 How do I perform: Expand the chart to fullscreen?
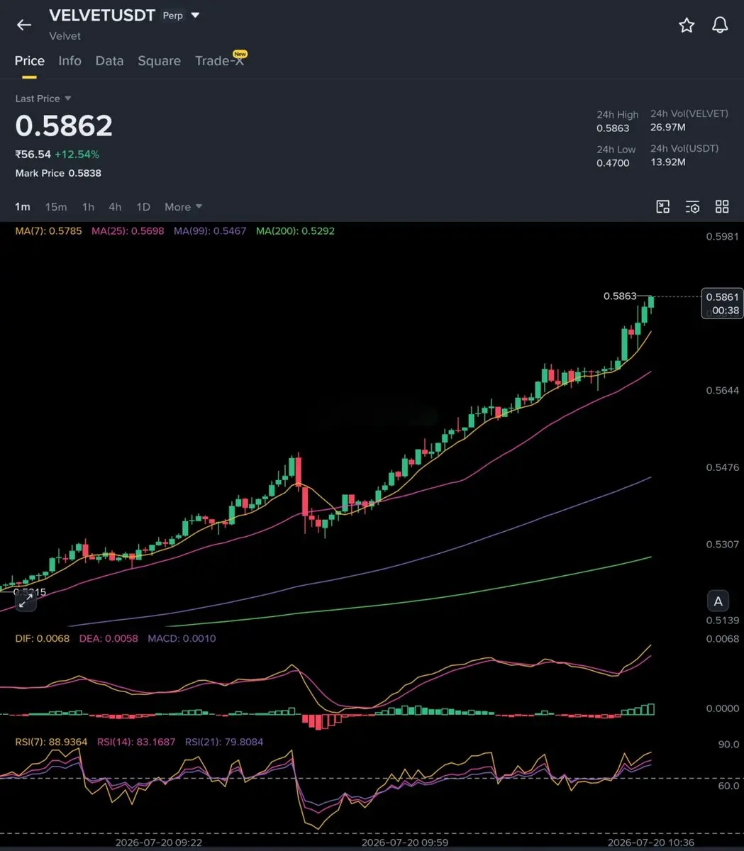click(x=26, y=601)
